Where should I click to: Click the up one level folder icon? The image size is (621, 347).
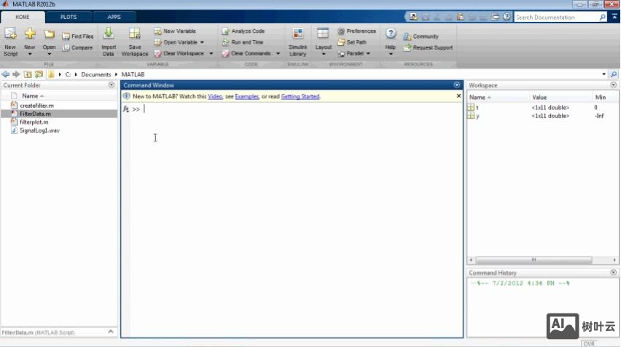(x=27, y=74)
